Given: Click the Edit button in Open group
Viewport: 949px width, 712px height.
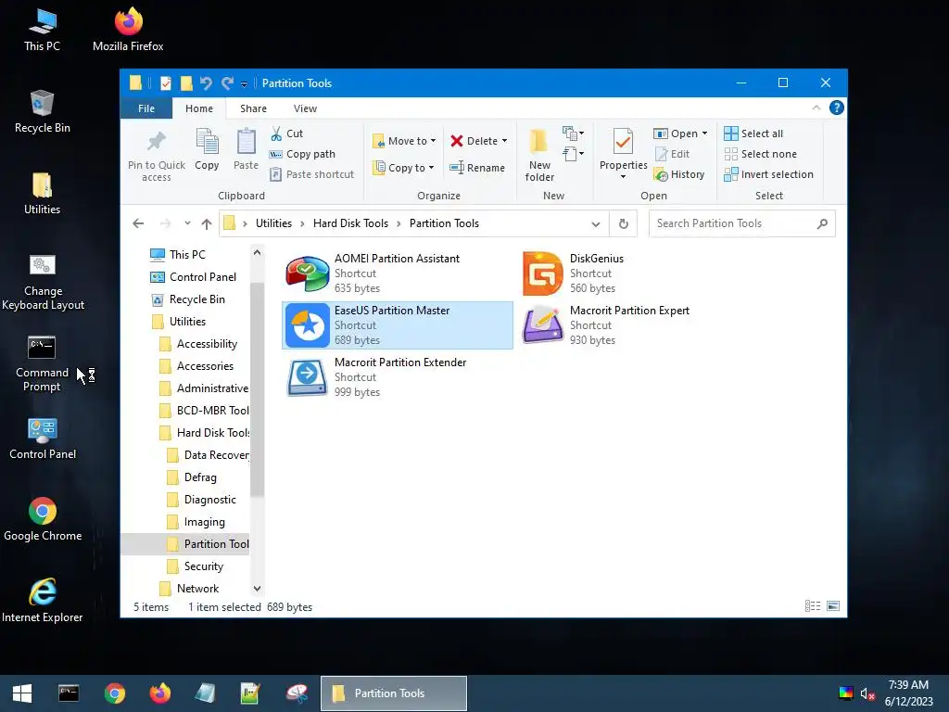Looking at the screenshot, I should coord(673,154).
